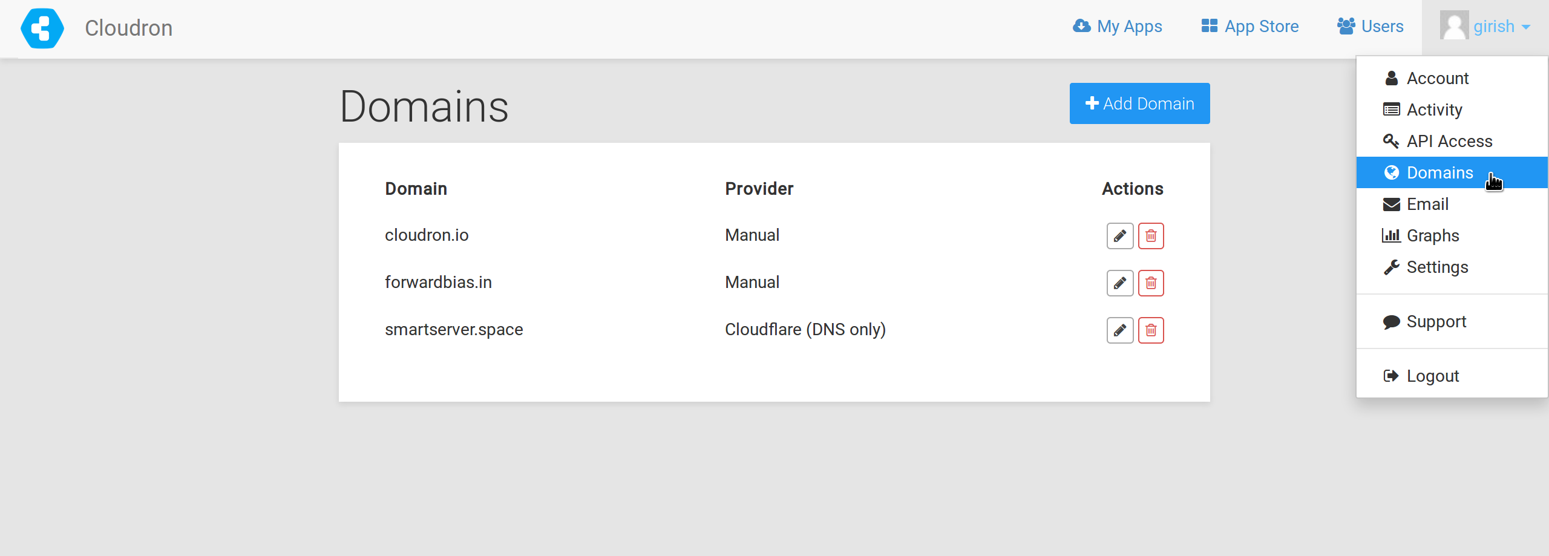Delete the cloudron.io domain with the trash icon

[x=1151, y=236]
